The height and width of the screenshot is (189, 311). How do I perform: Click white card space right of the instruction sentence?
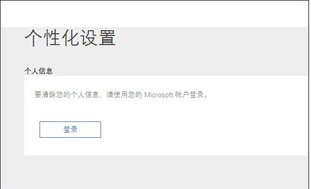pyautogui.click(x=258, y=95)
